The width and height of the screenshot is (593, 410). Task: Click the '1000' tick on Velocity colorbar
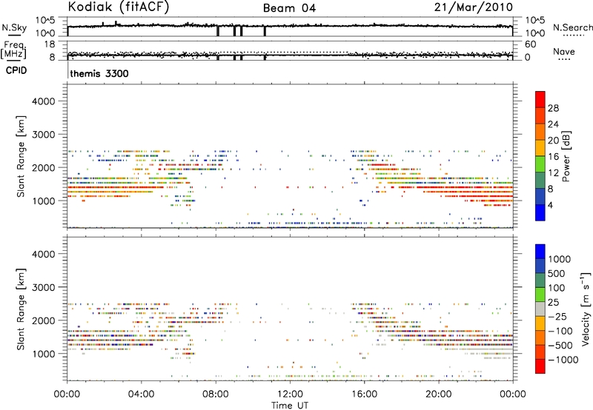[x=559, y=259]
